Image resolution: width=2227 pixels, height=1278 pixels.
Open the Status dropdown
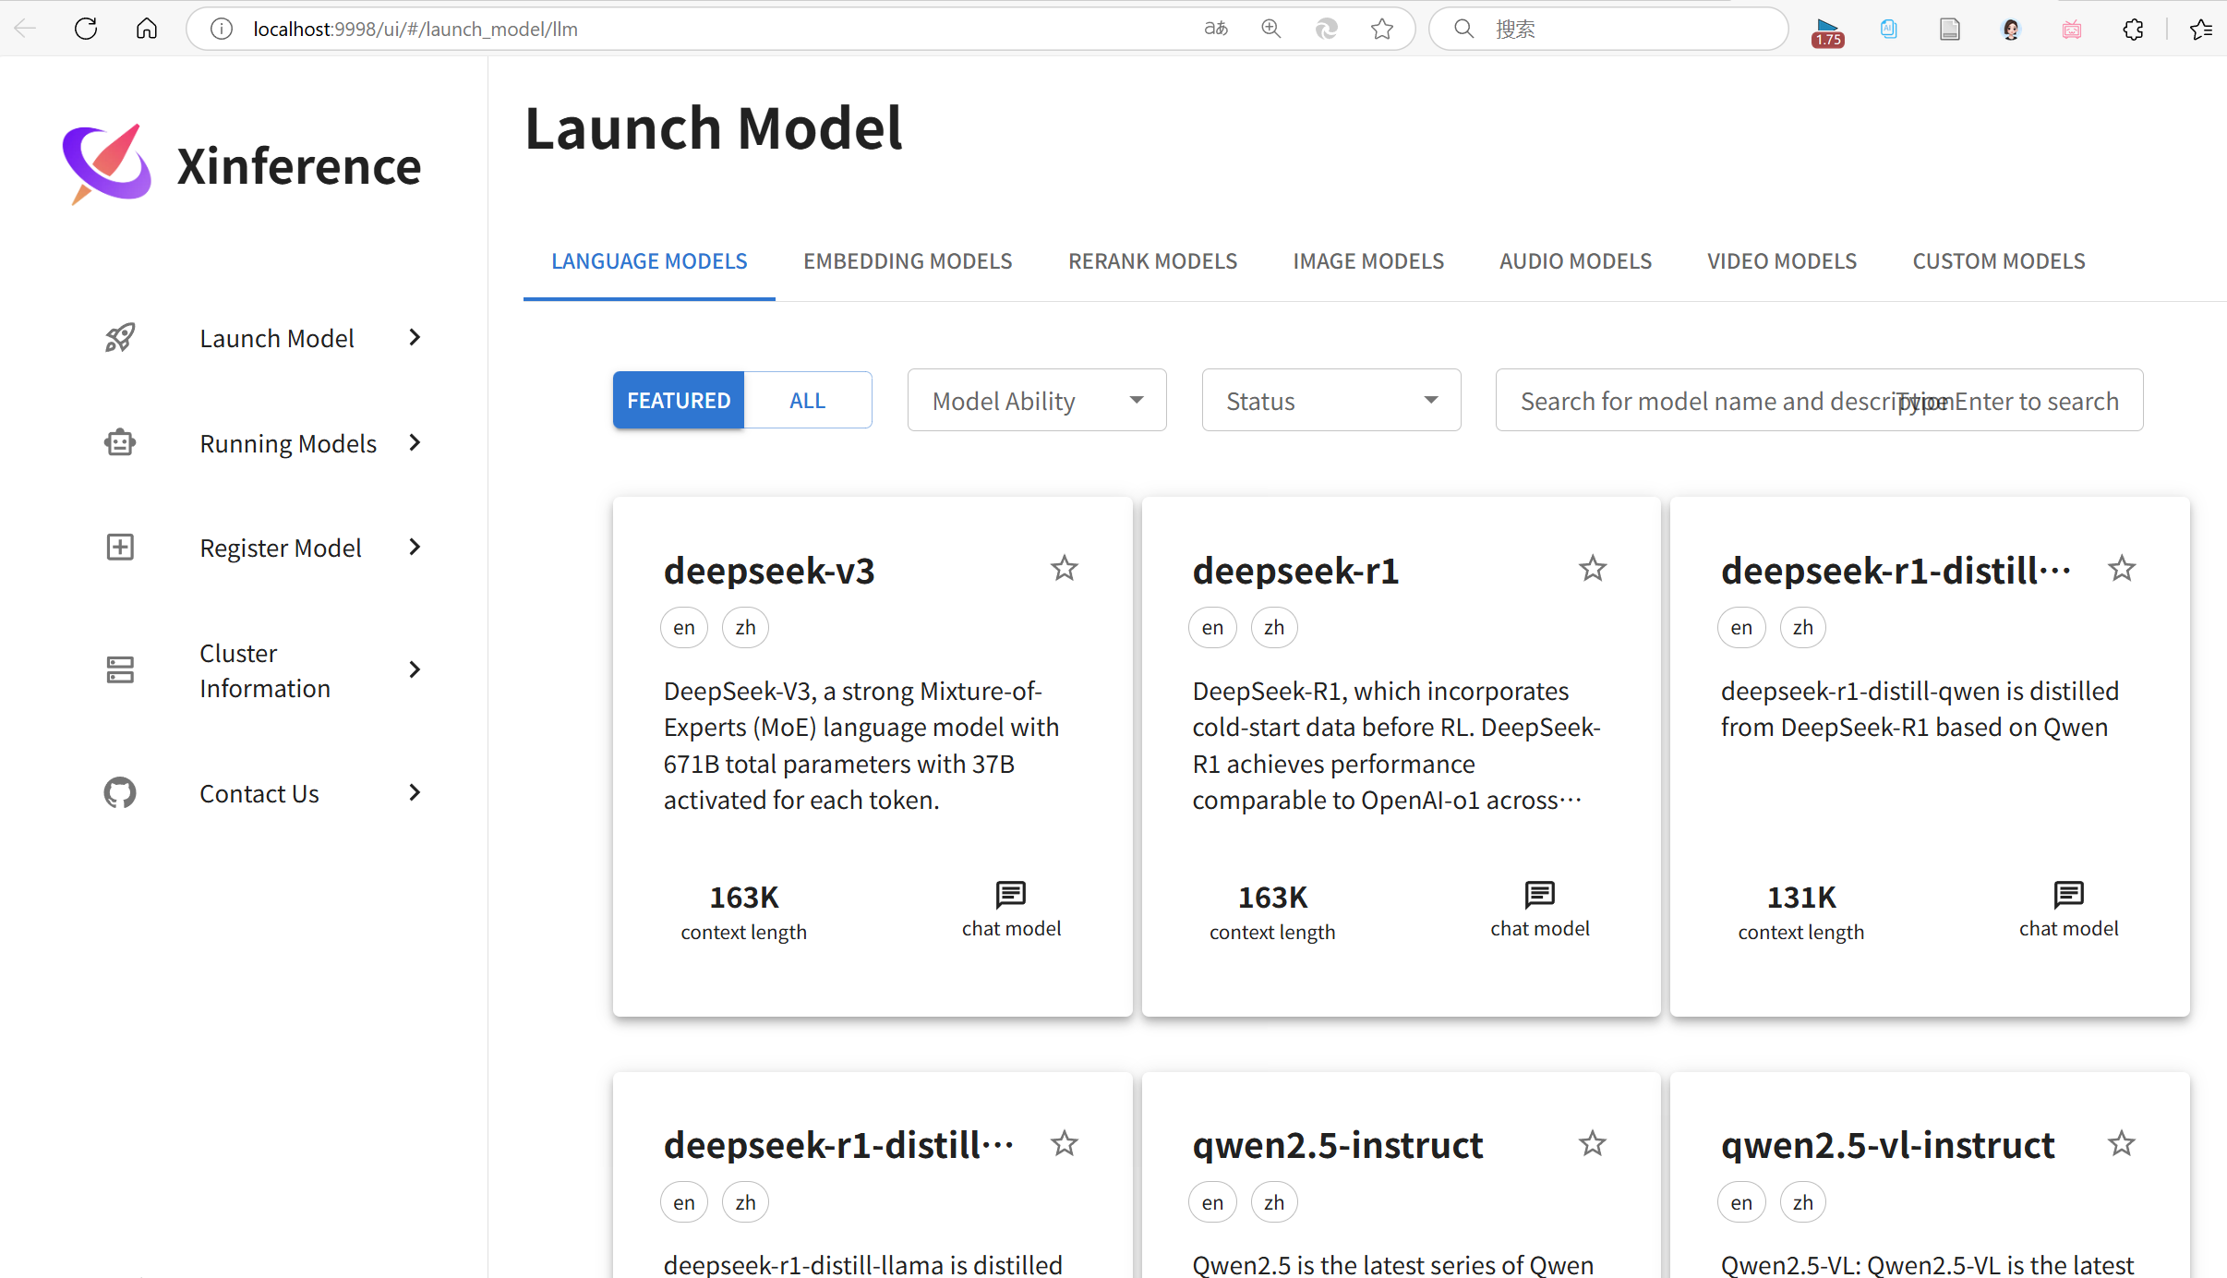1330,401
